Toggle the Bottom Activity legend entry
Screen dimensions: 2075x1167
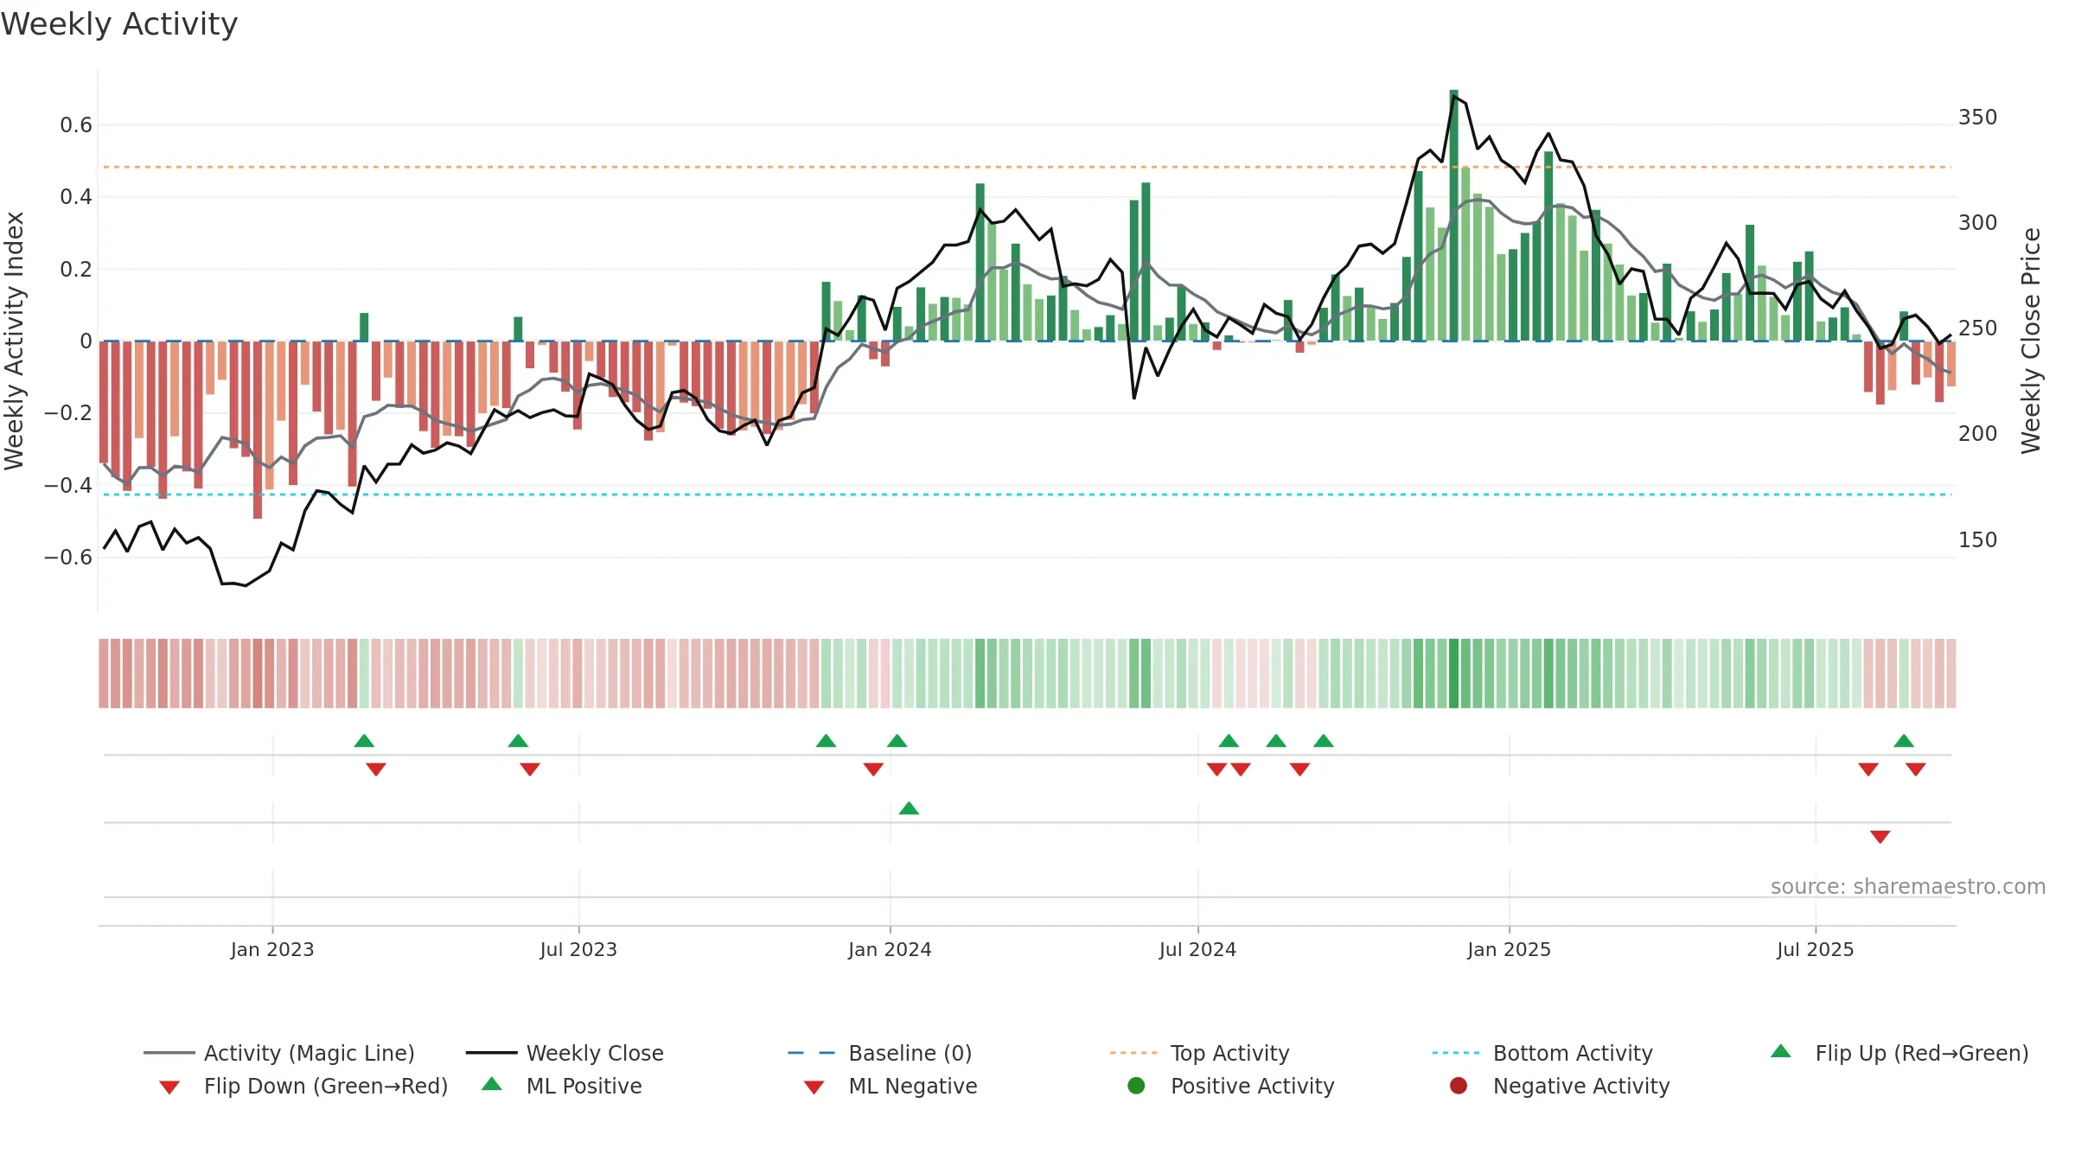pos(1542,1053)
